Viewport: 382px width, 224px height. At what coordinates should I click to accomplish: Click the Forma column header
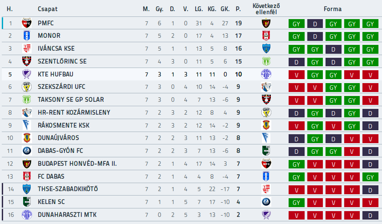pyautogui.click(x=333, y=9)
